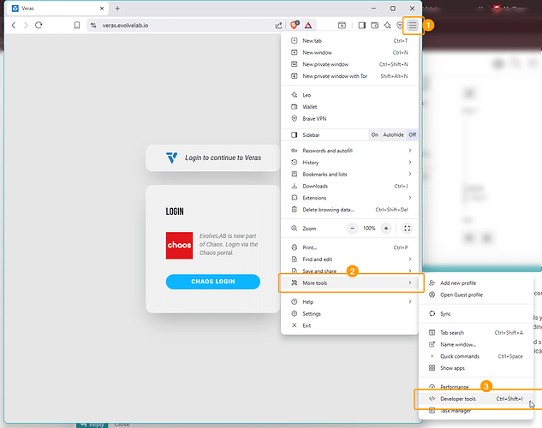Click the Veras logo in login banner
542x428 pixels.
click(x=171, y=158)
